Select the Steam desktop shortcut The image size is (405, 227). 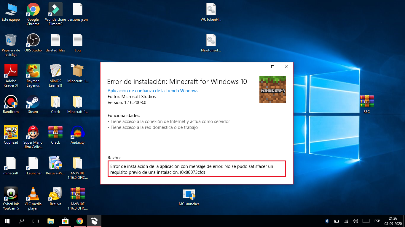pyautogui.click(x=33, y=105)
